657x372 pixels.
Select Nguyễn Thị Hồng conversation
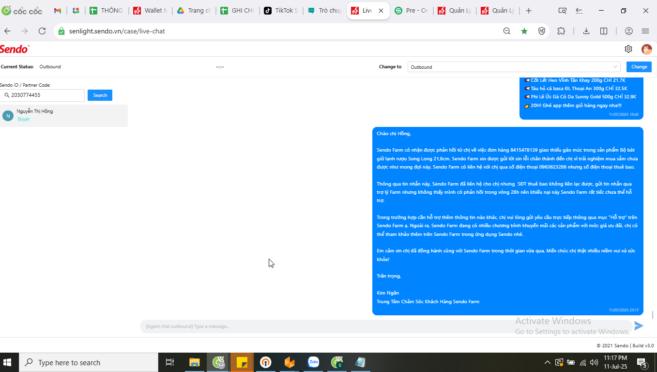(x=64, y=115)
